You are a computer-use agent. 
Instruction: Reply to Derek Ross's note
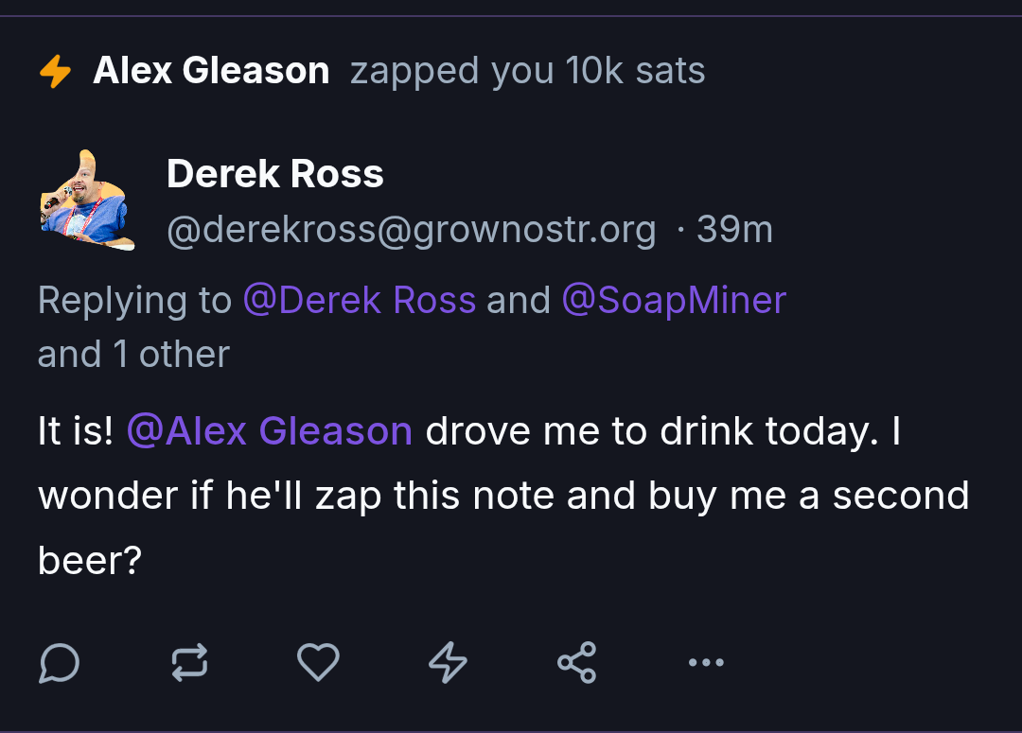click(59, 662)
